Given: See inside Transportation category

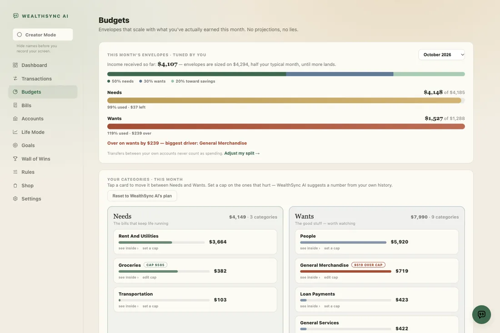Looking at the screenshot, I should point(129,306).
